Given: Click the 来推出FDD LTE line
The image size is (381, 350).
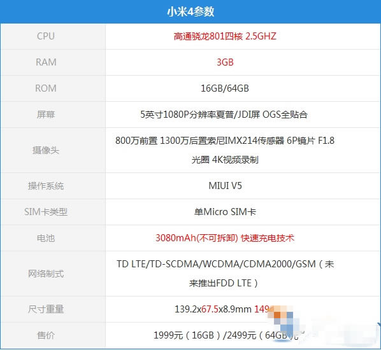Looking at the screenshot, I should click(x=224, y=283).
